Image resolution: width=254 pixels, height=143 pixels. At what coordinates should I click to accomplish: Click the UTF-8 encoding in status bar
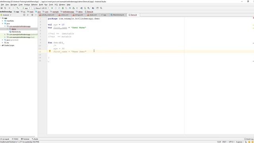click(x=231, y=142)
